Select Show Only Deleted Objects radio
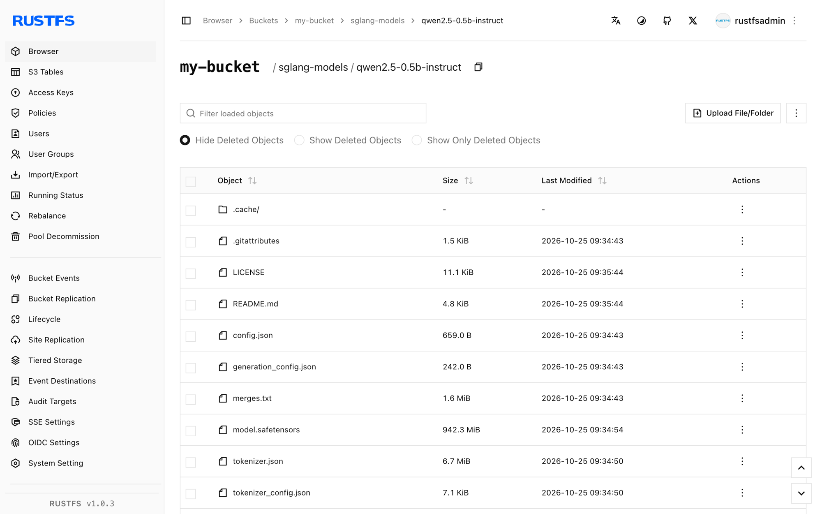This screenshot has height=514, width=822. [x=417, y=140]
